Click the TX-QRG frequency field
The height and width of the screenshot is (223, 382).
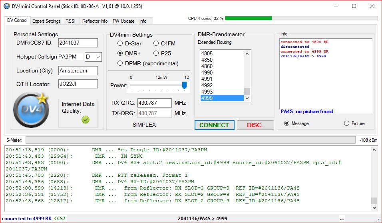point(155,113)
